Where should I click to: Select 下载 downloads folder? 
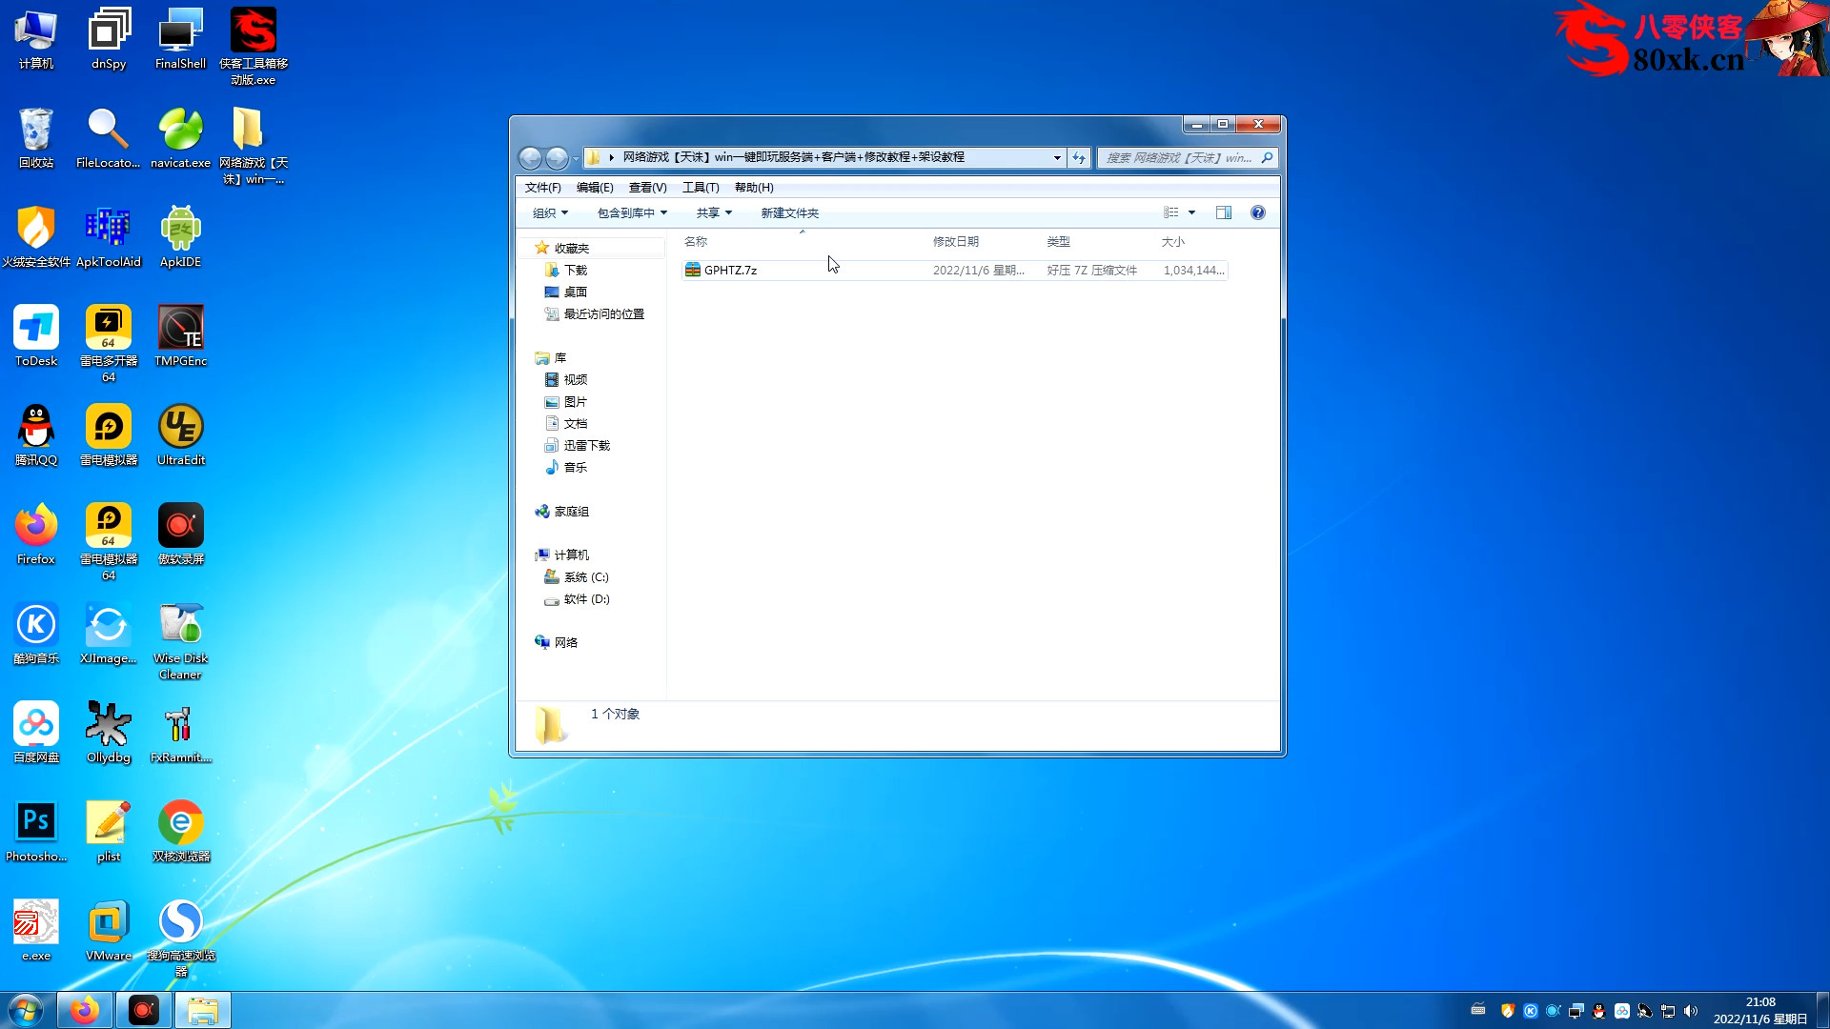(575, 269)
